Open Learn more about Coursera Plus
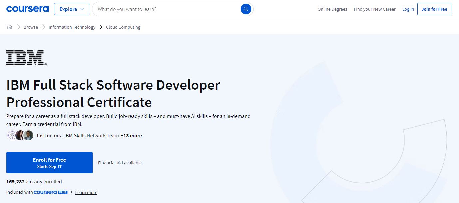459x203 pixels. coord(86,192)
